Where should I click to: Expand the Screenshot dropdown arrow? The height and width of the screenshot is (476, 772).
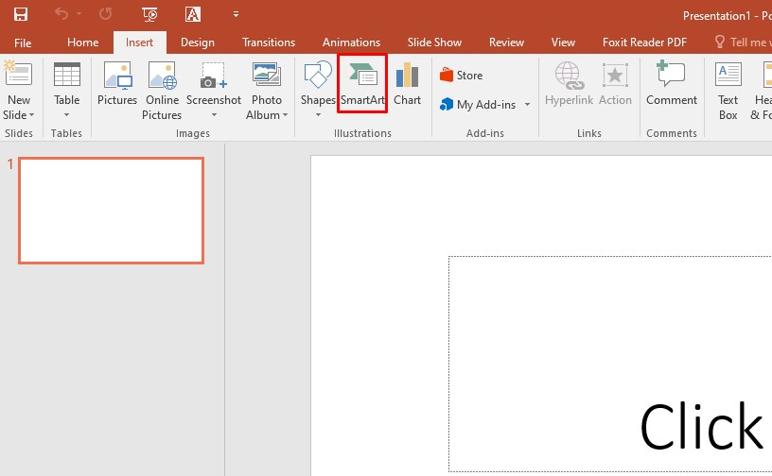click(214, 115)
